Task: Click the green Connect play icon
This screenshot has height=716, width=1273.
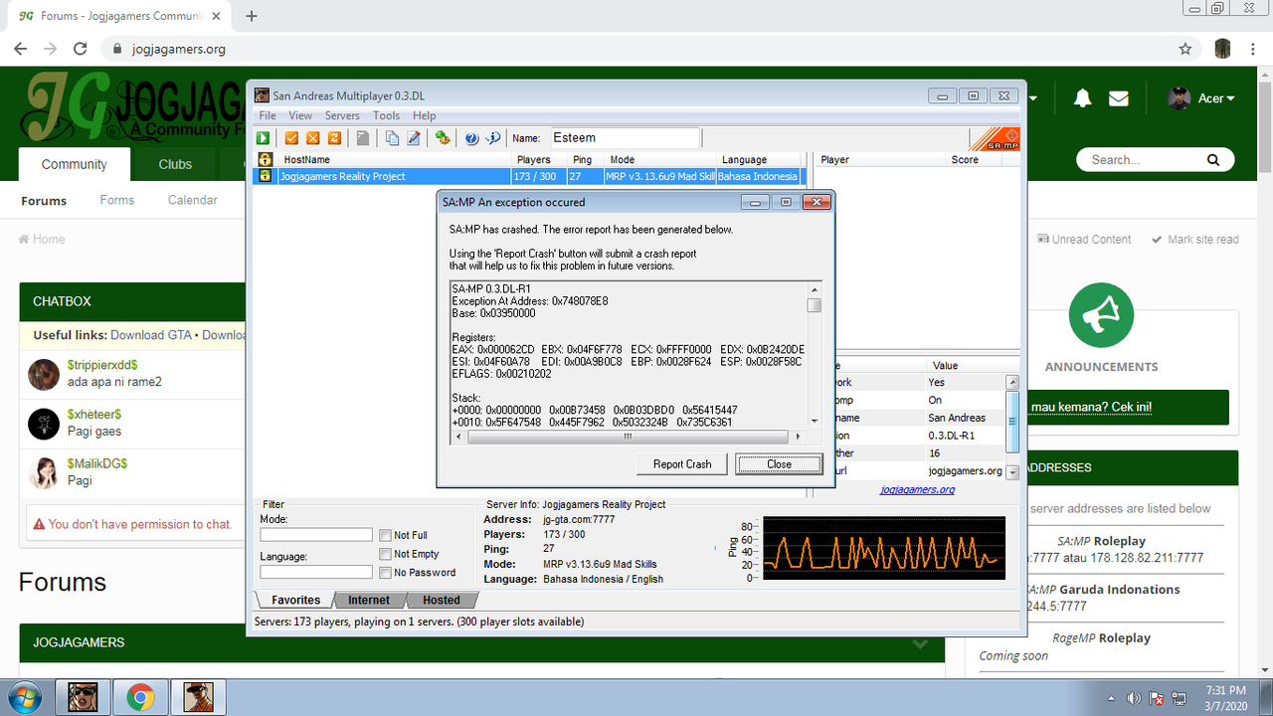Action: pyautogui.click(x=264, y=138)
